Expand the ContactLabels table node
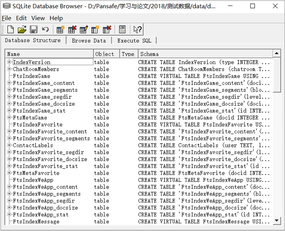 pyautogui.click(x=9, y=145)
